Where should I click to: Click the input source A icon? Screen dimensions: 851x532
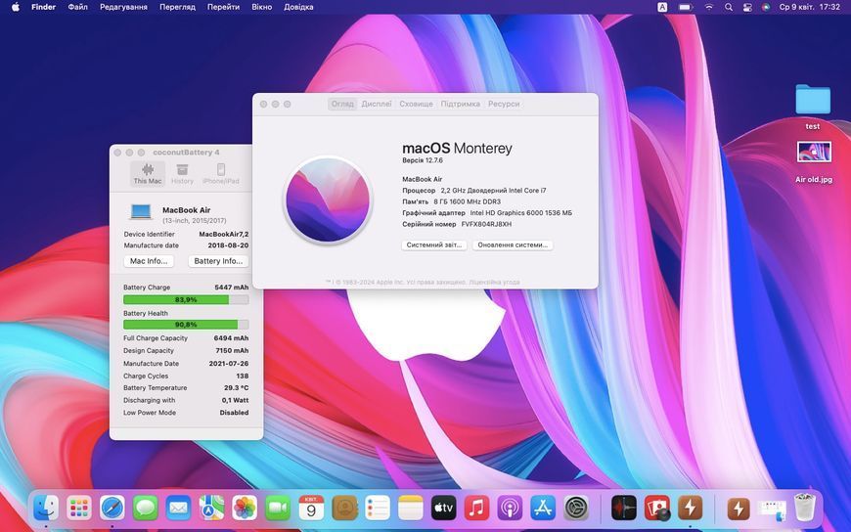point(662,7)
